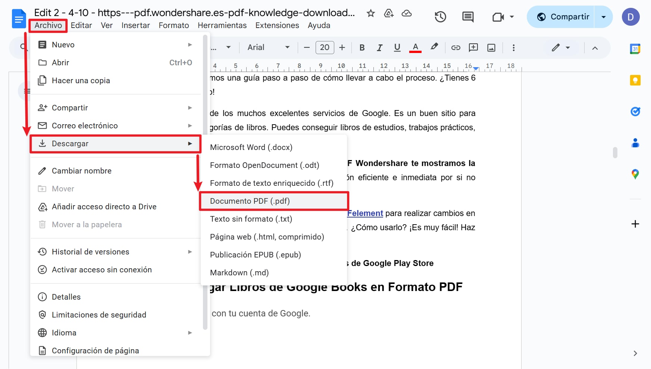Screen dimensions: 651x369
Task: Open the editing mode pencil dropdown
Action: coord(561,47)
